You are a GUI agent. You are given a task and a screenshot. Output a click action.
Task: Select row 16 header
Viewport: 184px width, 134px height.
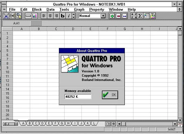tap(7, 98)
